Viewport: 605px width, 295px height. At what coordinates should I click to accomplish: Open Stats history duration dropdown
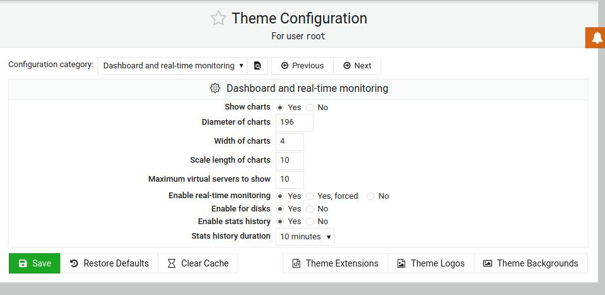click(x=305, y=237)
